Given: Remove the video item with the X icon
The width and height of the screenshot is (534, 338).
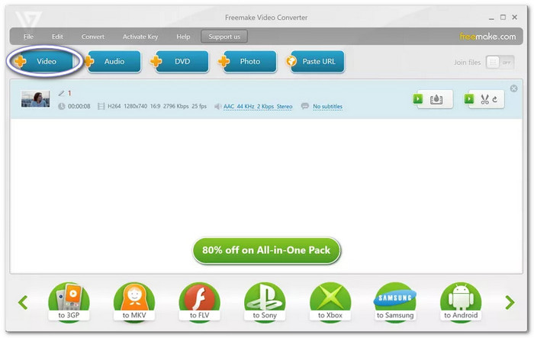Looking at the screenshot, I should [x=513, y=89].
